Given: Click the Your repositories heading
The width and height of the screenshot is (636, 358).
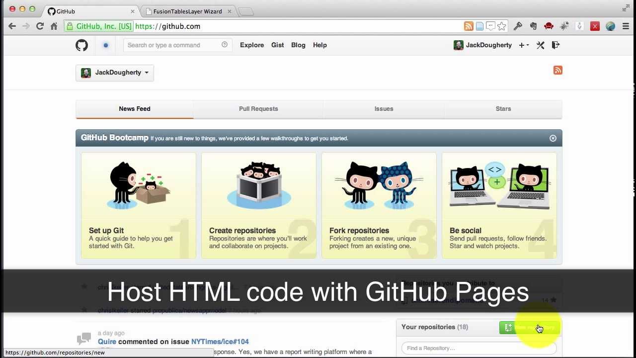Looking at the screenshot, I should [x=434, y=327].
